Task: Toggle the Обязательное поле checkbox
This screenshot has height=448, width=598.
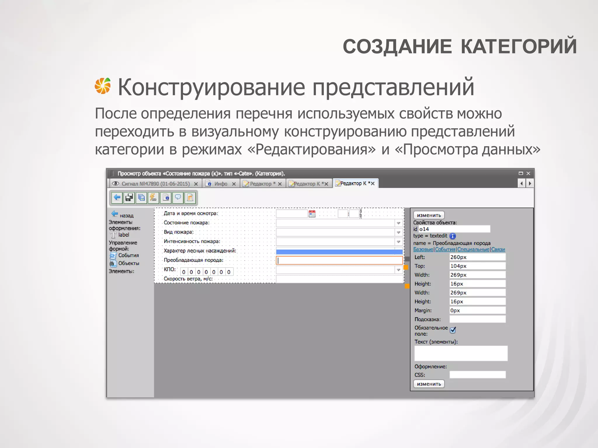Action: coord(453,330)
